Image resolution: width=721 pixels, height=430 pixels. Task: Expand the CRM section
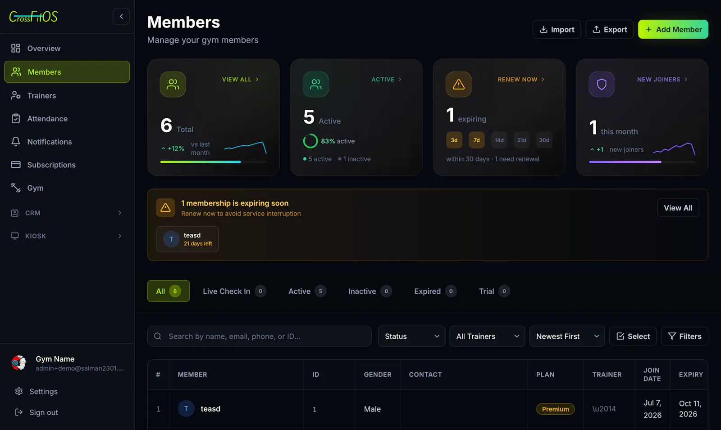click(x=67, y=213)
